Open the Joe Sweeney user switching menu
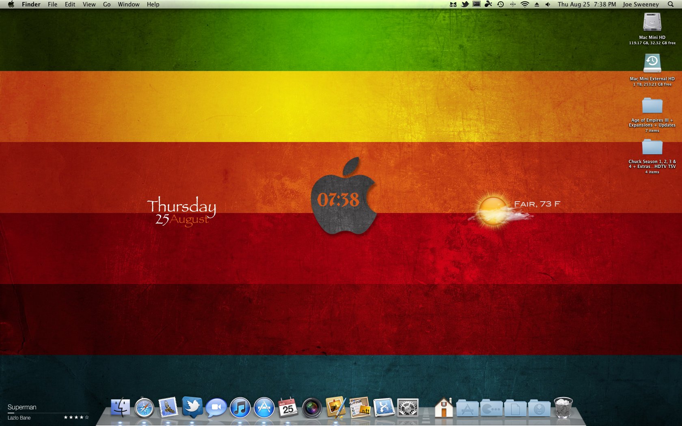682x426 pixels. pos(641,4)
